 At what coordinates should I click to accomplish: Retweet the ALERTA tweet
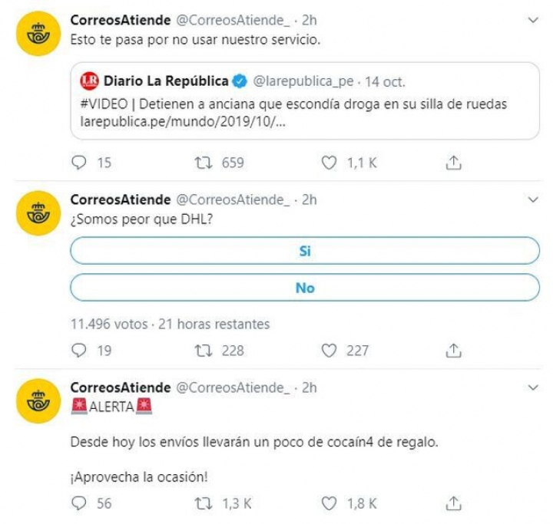[204, 503]
